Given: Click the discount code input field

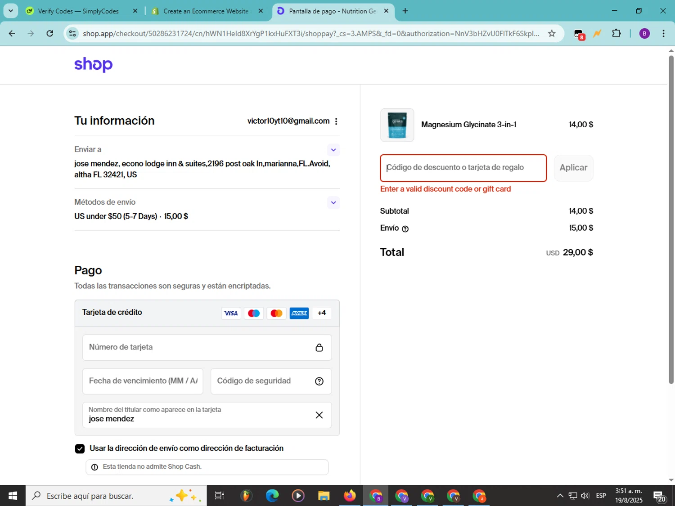Looking at the screenshot, I should [463, 168].
